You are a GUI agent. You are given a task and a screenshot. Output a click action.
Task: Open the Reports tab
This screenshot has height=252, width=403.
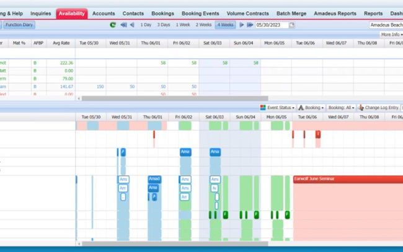(x=373, y=14)
